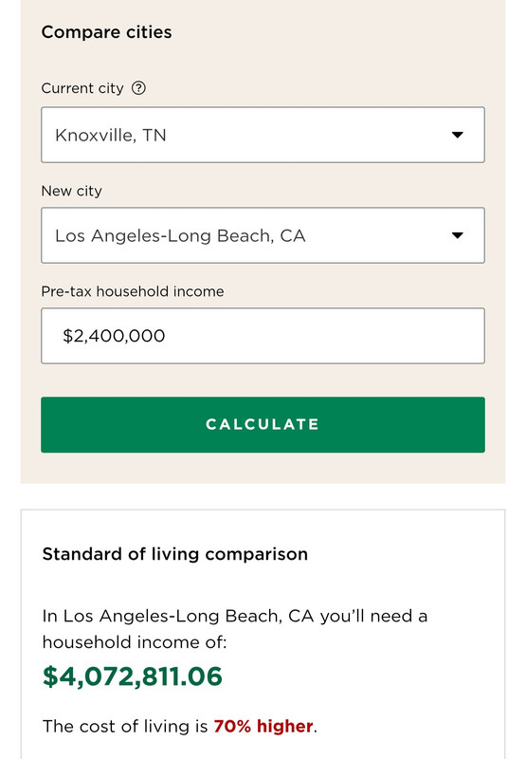
Task: Click the arrow icon in Los Angeles-Long Beach dropdown
Action: click(x=458, y=235)
